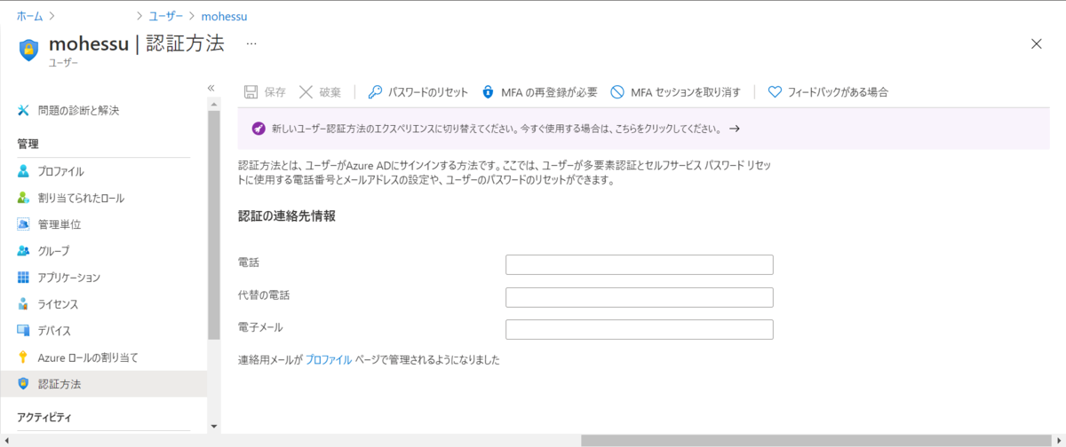Open the ellipsis more options menu in header
1066x447 pixels.
[x=251, y=43]
